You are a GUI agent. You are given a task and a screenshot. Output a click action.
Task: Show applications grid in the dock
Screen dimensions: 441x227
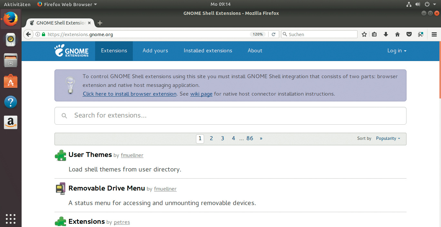point(11,219)
